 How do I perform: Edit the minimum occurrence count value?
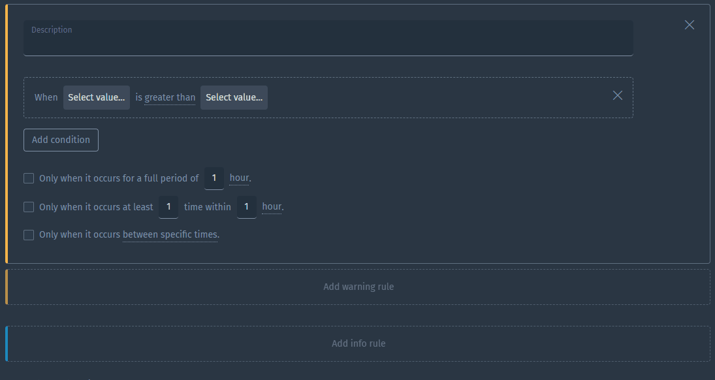(168, 206)
